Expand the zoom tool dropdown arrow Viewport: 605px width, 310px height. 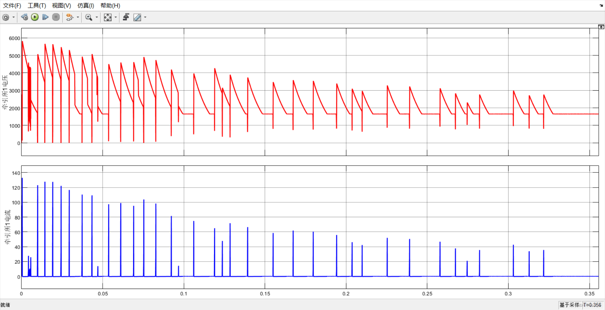pos(97,17)
